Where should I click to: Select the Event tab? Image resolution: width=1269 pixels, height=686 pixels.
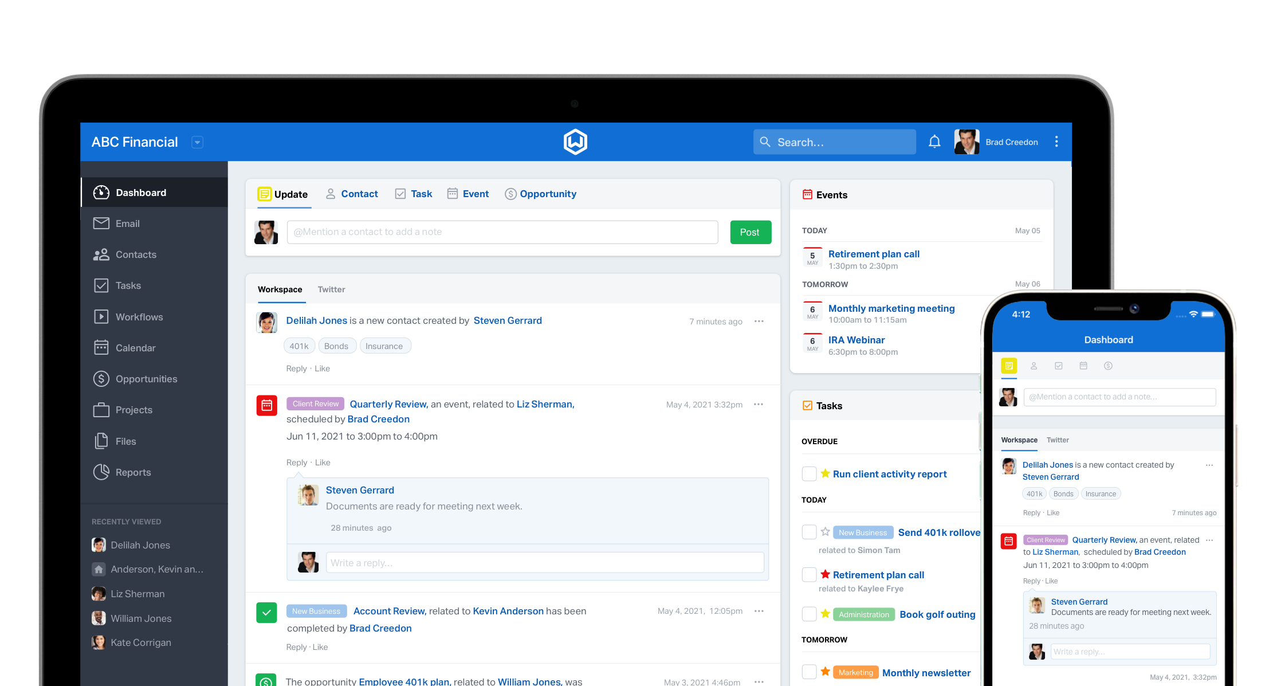point(468,194)
